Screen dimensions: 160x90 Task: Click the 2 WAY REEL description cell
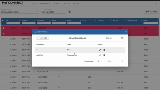pos(42,77)
